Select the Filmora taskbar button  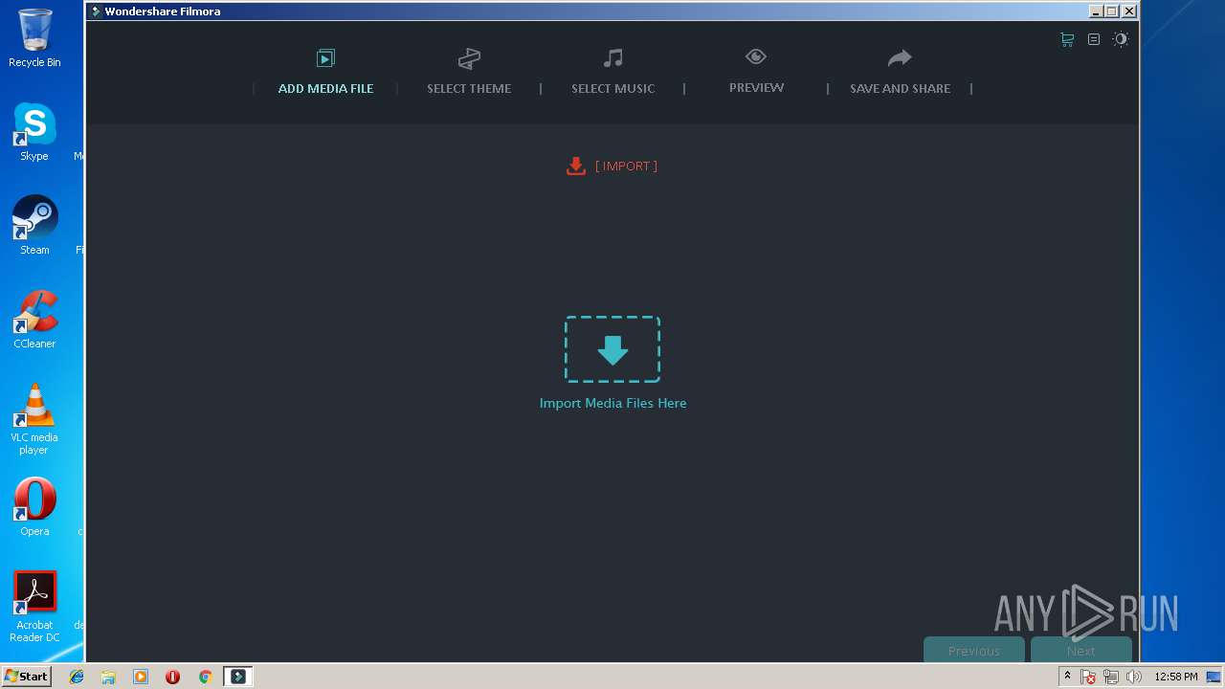238,677
